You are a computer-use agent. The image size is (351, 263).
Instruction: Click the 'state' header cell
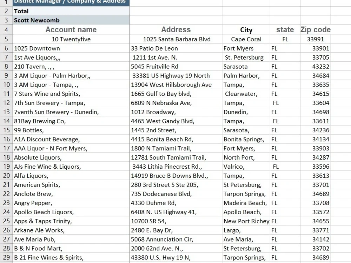click(285, 29)
